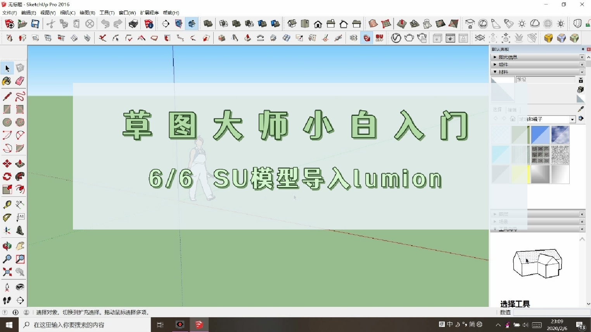Select the Freehand drawing tool

(20, 96)
